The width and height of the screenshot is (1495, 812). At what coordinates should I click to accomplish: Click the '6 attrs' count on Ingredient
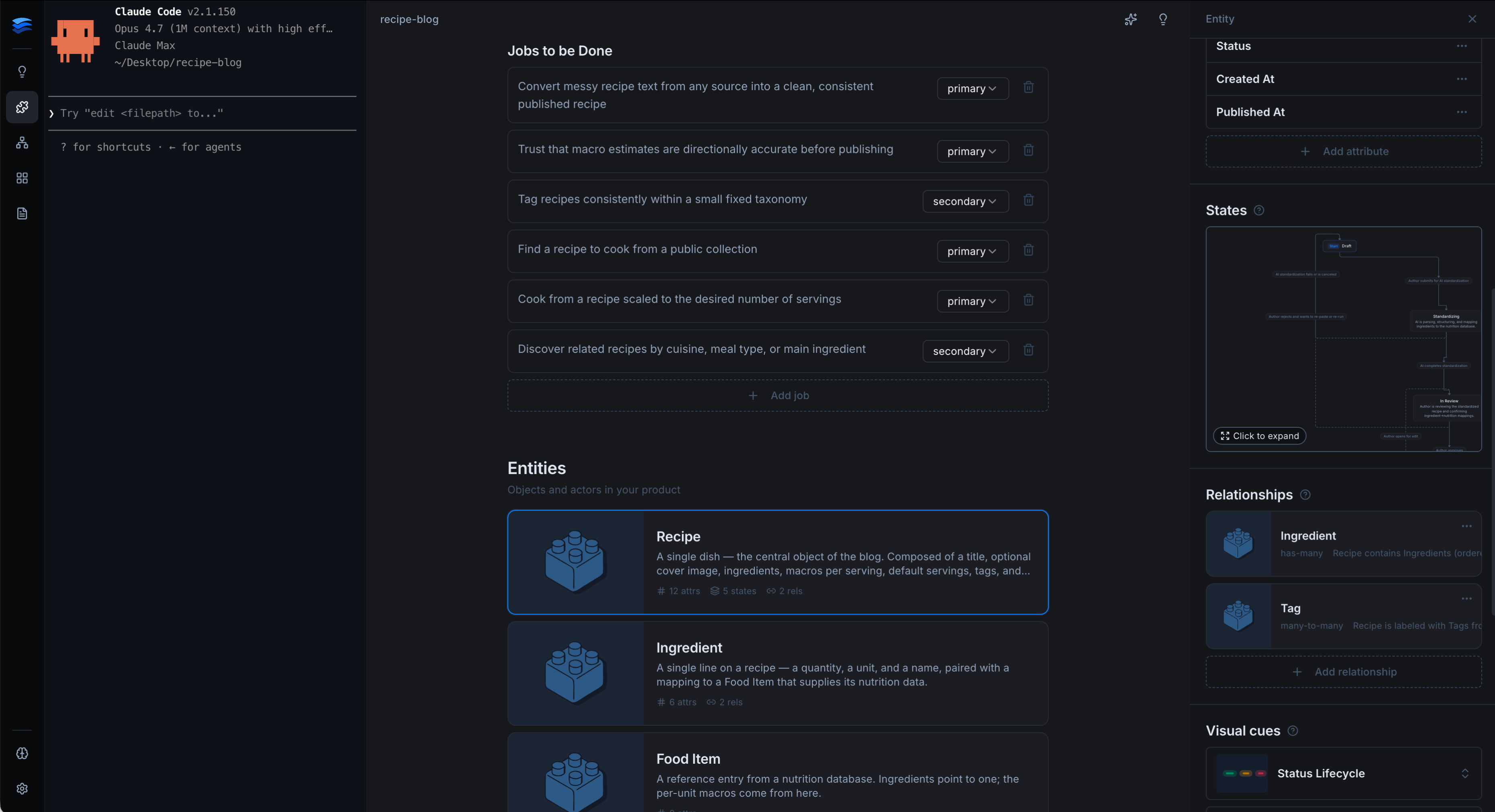[677, 702]
